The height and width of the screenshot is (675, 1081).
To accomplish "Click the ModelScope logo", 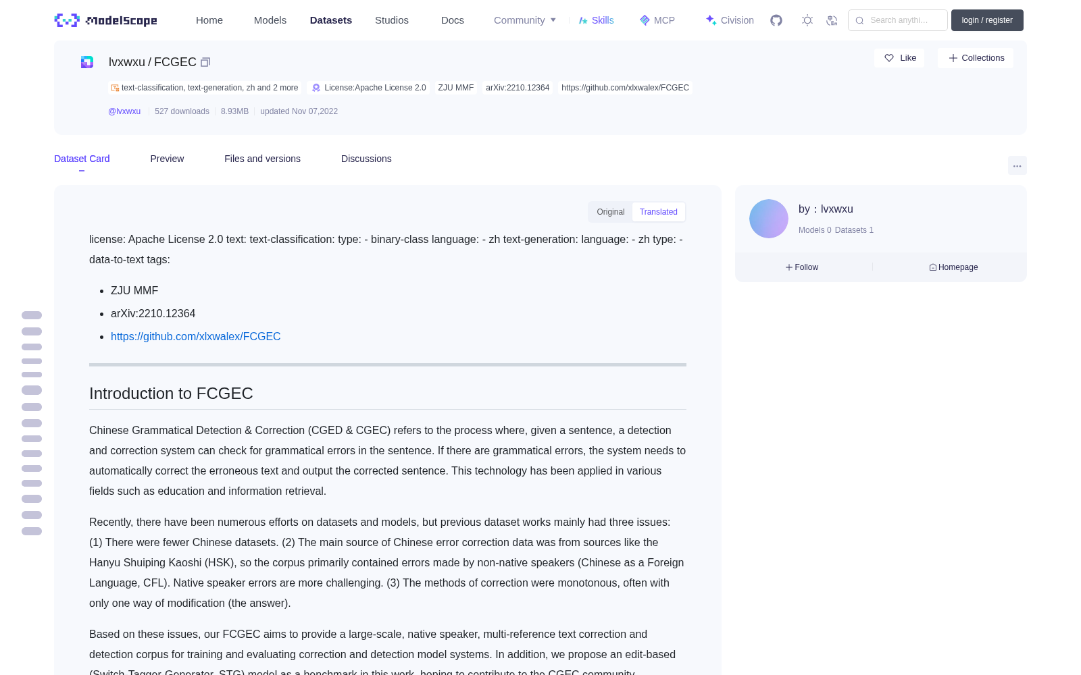I will click(105, 20).
